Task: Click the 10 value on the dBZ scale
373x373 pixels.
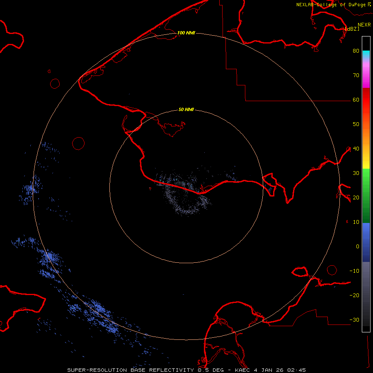Action: click(x=356, y=222)
